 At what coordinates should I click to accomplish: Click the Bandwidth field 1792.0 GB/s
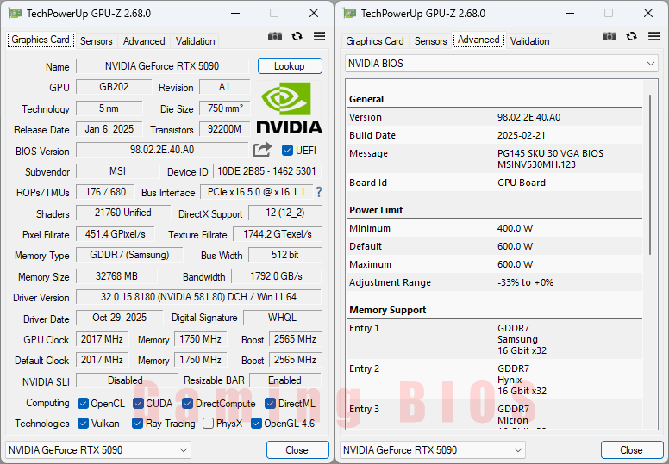[x=276, y=276]
